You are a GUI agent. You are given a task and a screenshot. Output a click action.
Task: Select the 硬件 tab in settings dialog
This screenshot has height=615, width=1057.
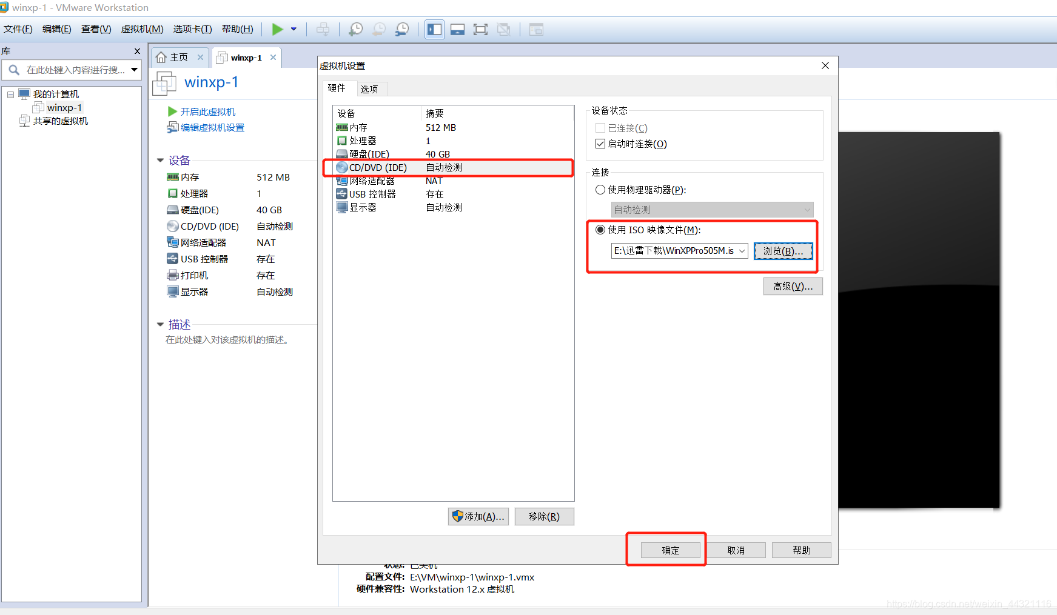337,88
